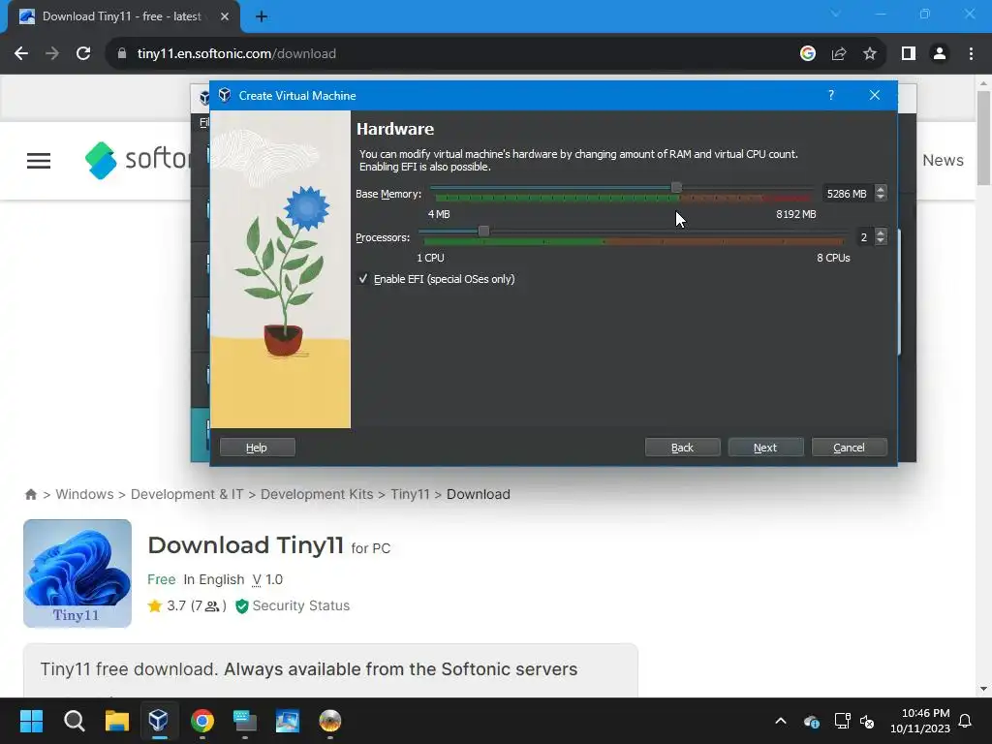Click the Processors slider handle
The width and height of the screenshot is (992, 744).
[483, 231]
